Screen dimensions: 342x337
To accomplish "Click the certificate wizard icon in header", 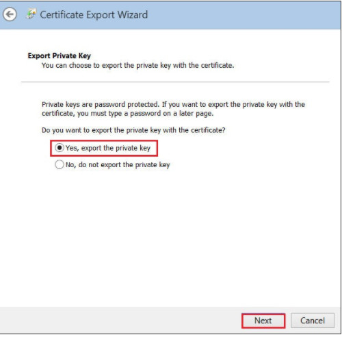I will click(x=31, y=14).
